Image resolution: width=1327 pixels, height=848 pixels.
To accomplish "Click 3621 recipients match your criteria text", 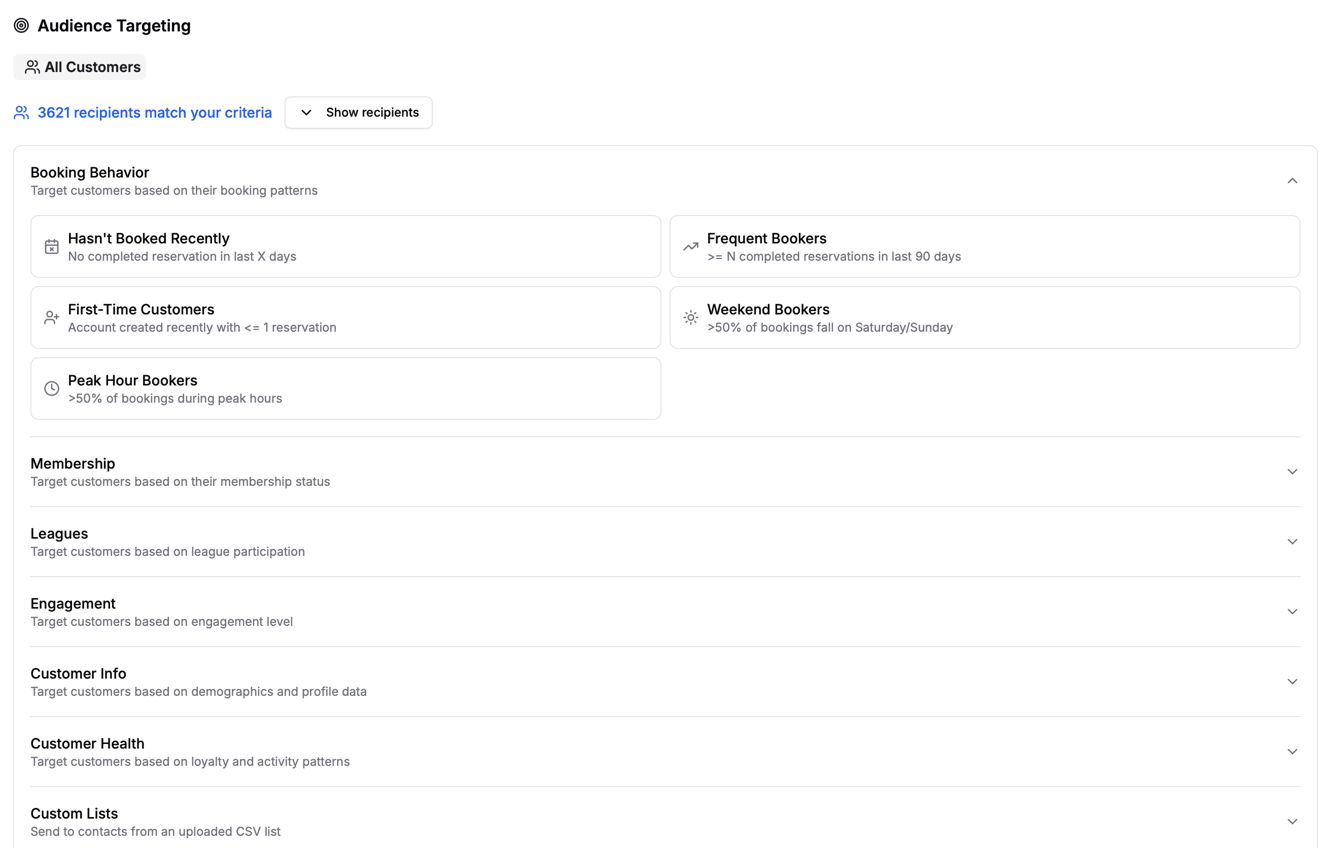I will pyautogui.click(x=155, y=113).
